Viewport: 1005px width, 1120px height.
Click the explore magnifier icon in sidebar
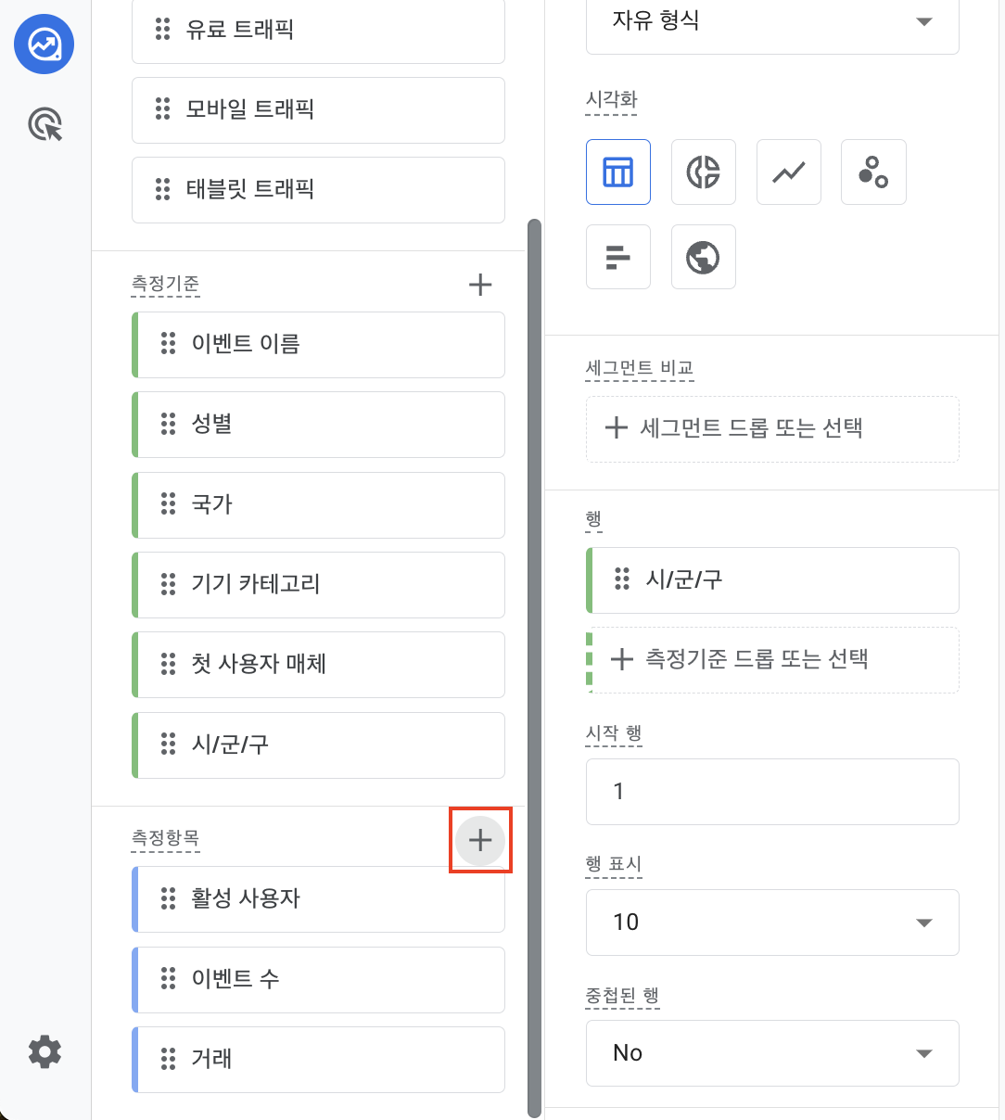pyautogui.click(x=44, y=123)
